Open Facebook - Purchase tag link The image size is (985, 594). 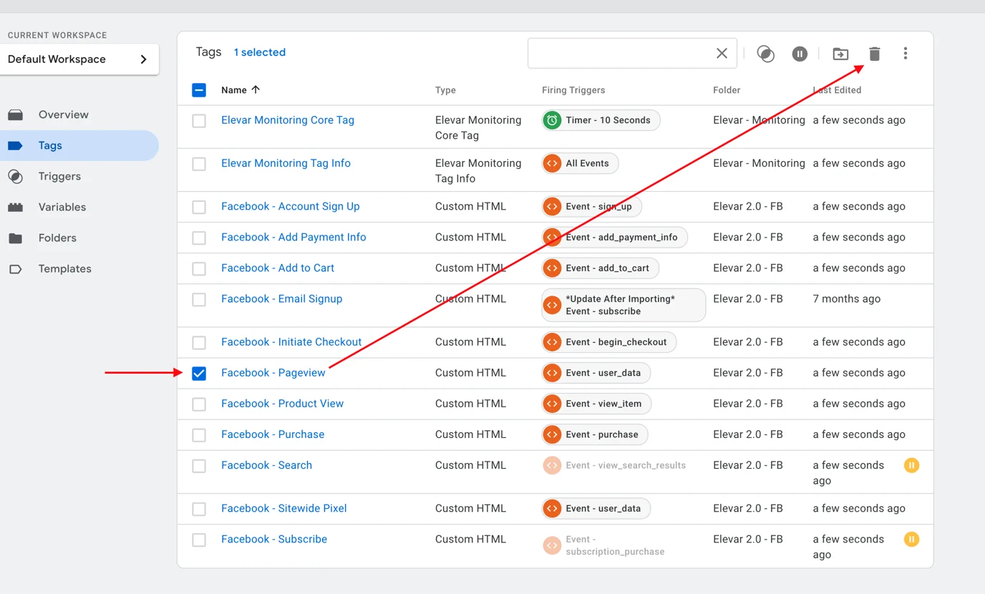pos(273,434)
